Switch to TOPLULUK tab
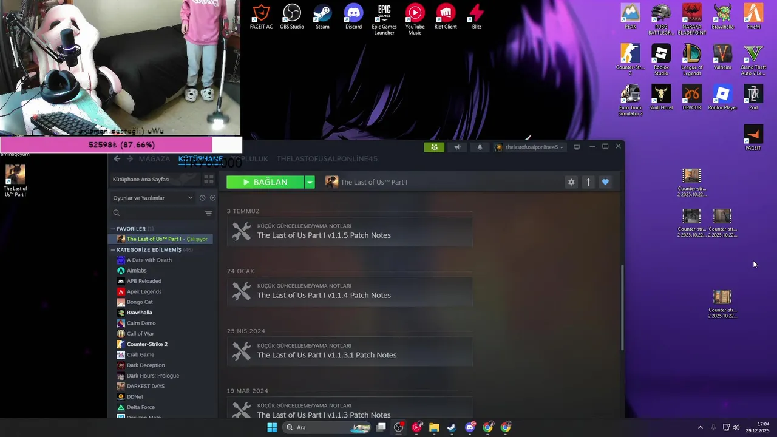777x437 pixels. [x=250, y=158]
